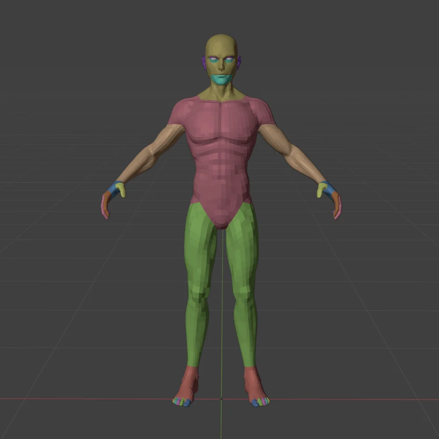Select the purple right ear segment
The image size is (439, 439).
[x=203, y=62]
